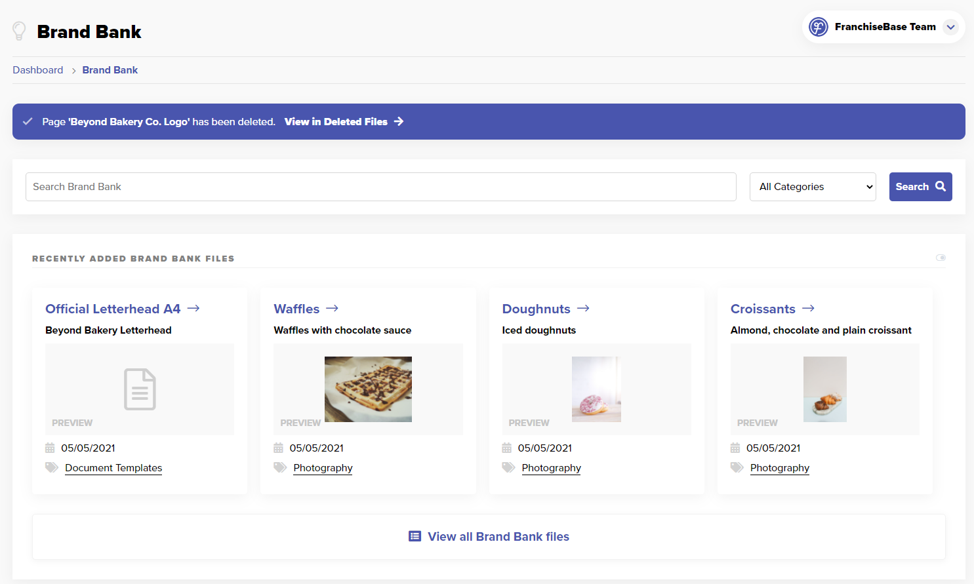Expand the FranchiseBase Team account menu chevron

click(x=950, y=27)
